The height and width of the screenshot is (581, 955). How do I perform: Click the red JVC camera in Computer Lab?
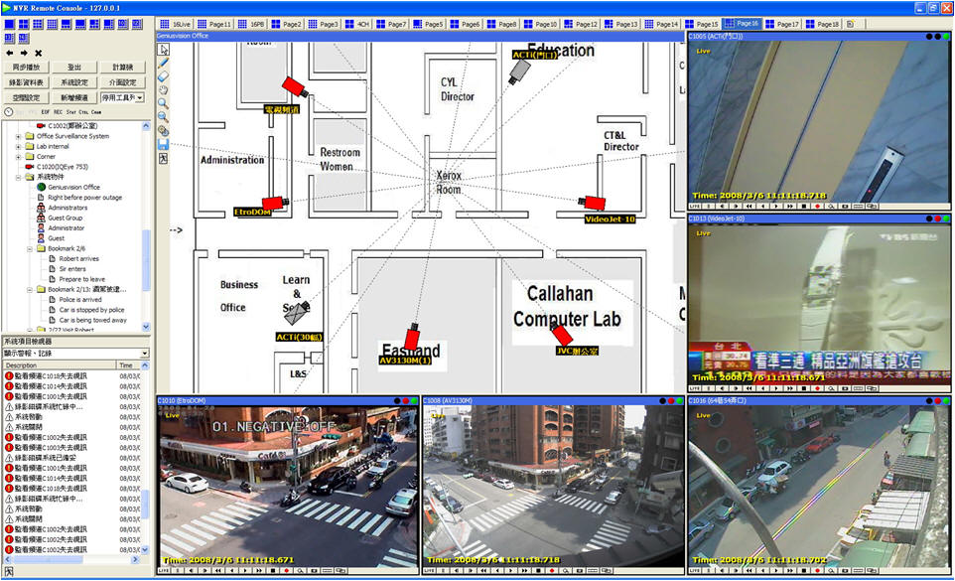click(563, 335)
